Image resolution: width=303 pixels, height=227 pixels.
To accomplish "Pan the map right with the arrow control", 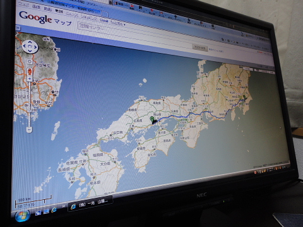I will tap(35, 47).
